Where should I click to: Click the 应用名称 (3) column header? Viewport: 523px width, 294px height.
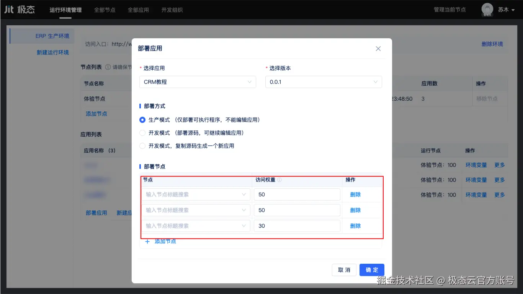point(100,151)
